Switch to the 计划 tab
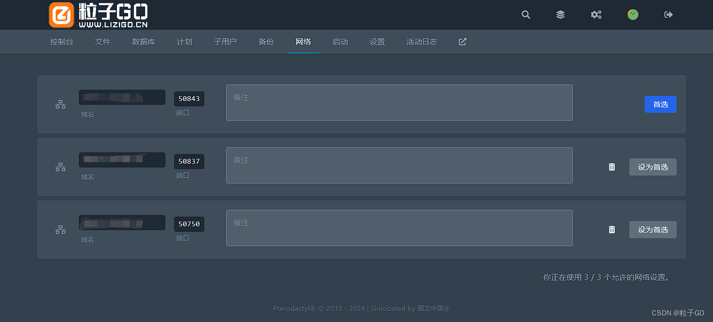This screenshot has height=322, width=713. coord(184,42)
